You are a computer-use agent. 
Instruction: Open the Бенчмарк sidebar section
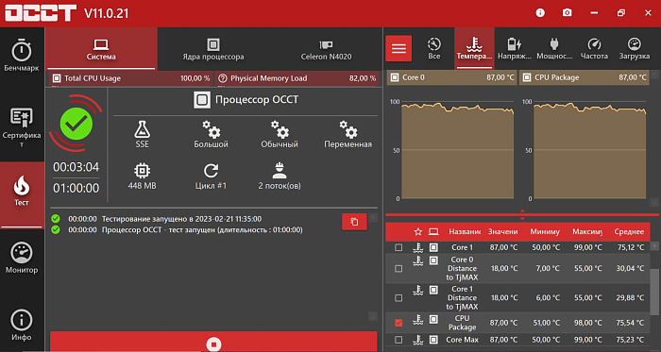[x=22, y=56]
